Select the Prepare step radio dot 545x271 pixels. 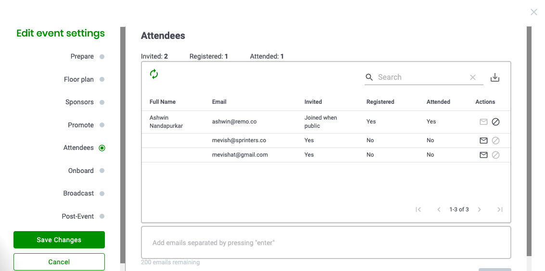pos(102,57)
